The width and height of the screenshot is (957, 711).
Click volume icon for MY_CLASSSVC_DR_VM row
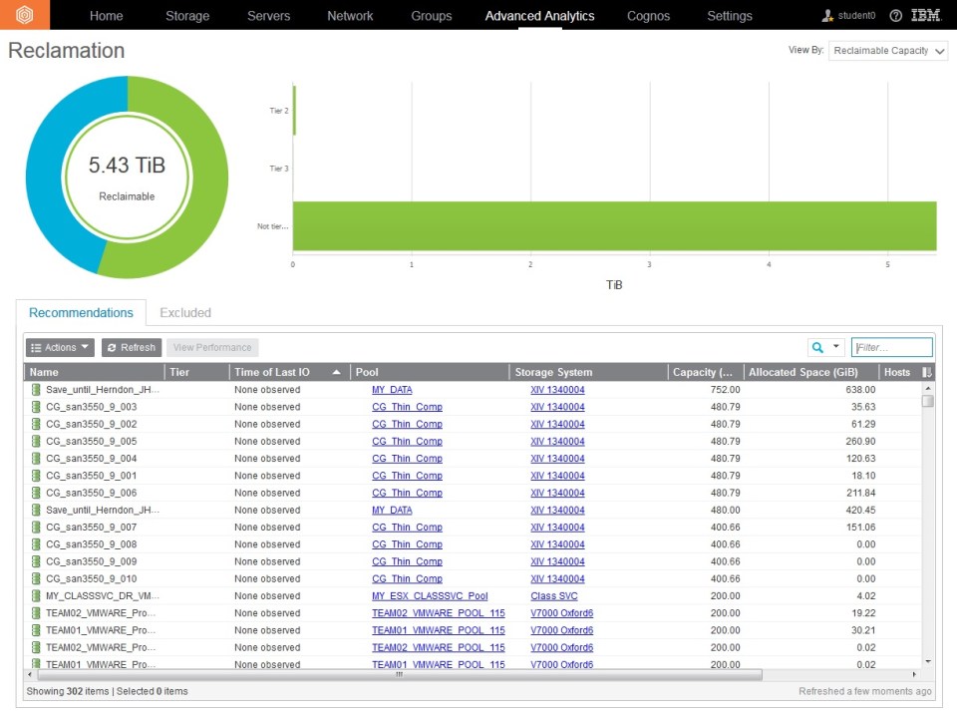(36, 595)
